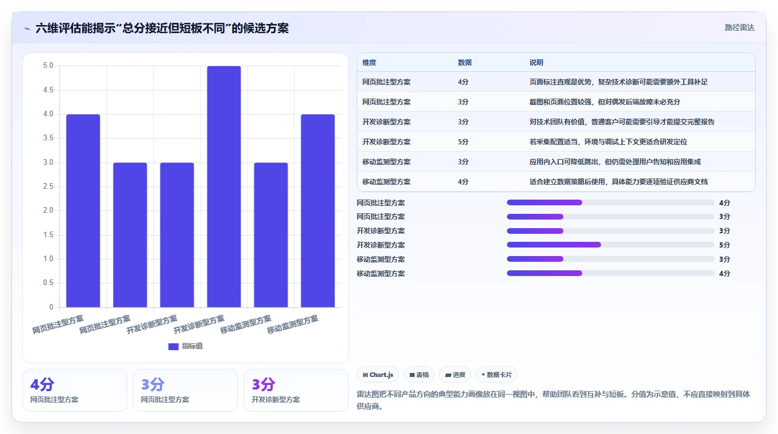Click the 开发诊断型方案 bar reaching 3.0
This screenshot has width=778, height=434.
click(x=177, y=235)
